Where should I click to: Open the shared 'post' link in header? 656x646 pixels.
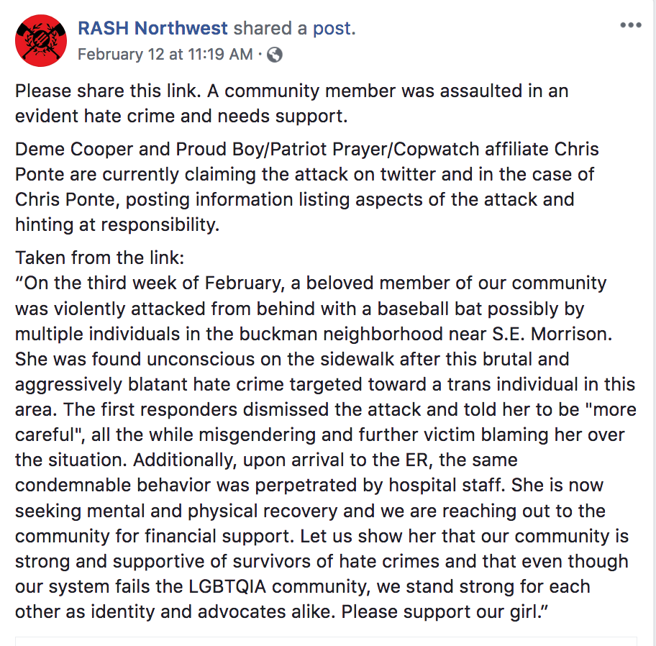(x=333, y=29)
